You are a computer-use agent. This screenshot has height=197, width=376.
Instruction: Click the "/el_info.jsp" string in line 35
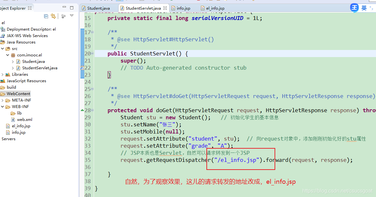237,160
